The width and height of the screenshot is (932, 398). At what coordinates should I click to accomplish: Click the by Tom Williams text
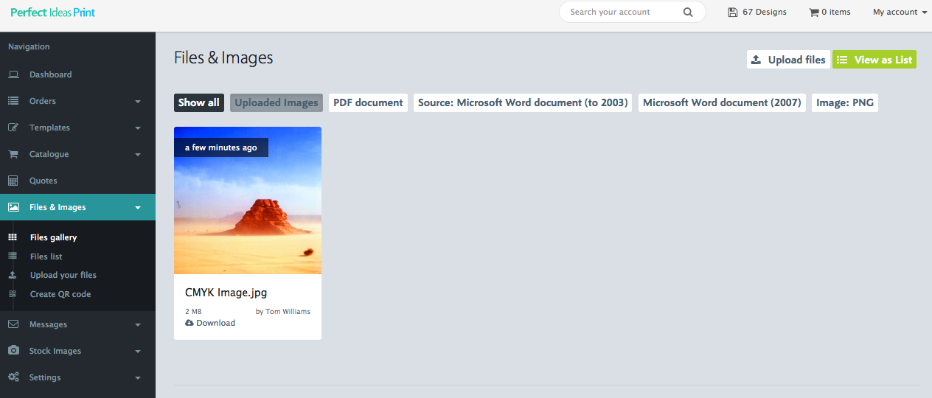coord(283,311)
